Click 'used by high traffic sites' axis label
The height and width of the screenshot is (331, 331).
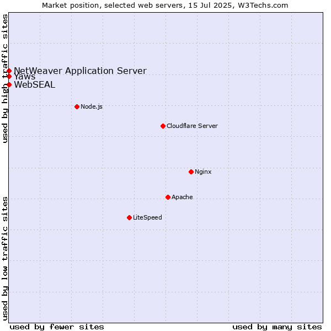coord(5,78)
